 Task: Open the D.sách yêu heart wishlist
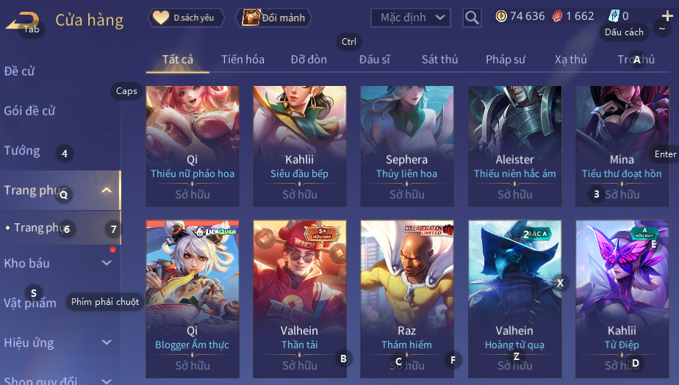point(186,18)
